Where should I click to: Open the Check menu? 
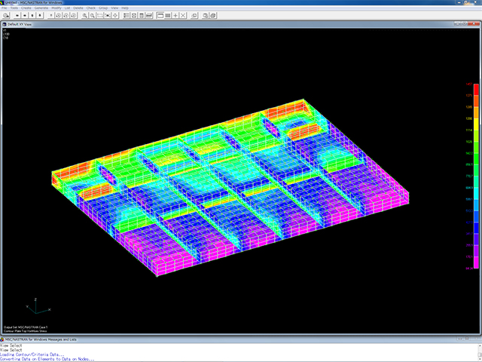tap(90, 8)
